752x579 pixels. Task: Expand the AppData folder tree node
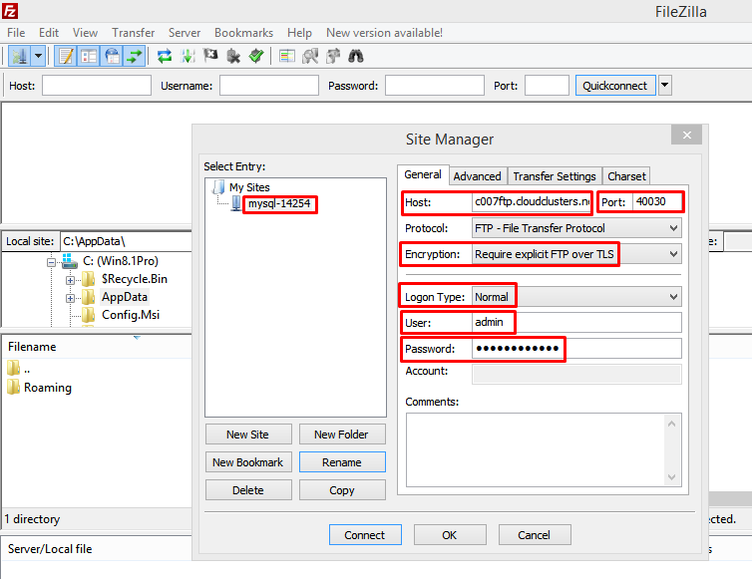pyautogui.click(x=71, y=297)
